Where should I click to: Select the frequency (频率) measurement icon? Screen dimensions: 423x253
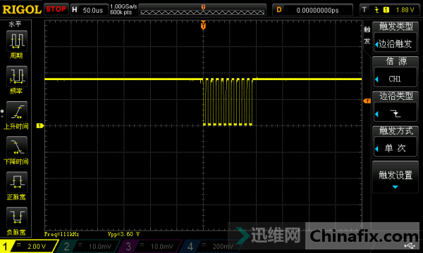pos(17,77)
